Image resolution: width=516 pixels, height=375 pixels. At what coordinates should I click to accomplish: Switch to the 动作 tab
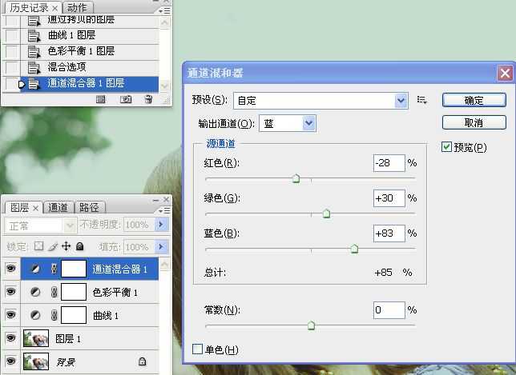pos(78,8)
